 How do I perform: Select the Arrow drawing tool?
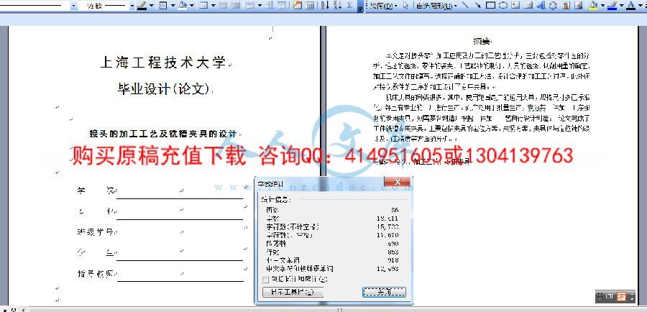tap(477, 5)
